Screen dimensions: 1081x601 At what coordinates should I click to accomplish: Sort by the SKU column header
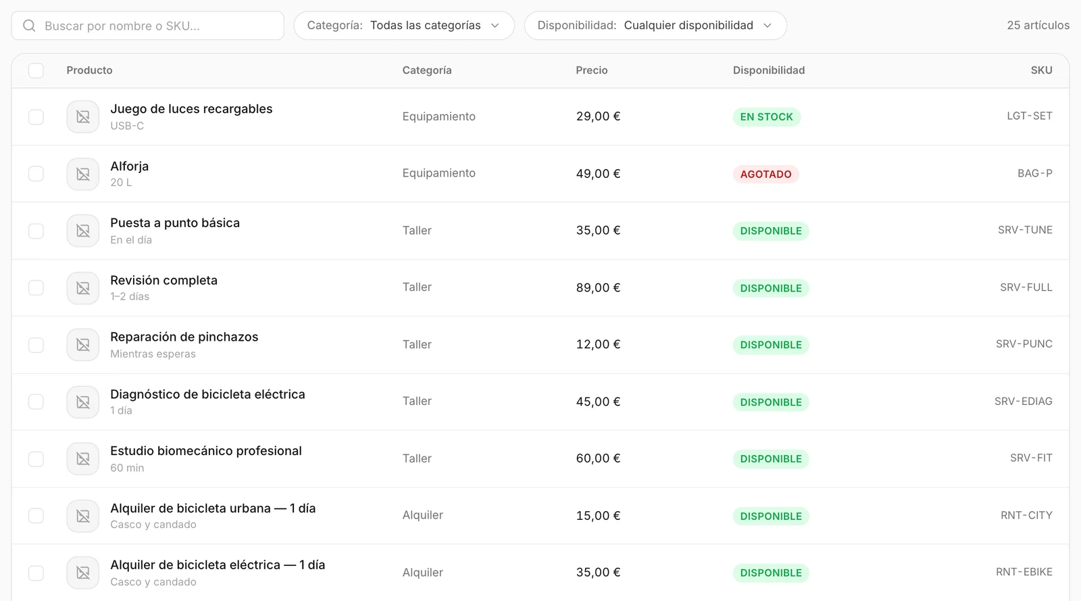(1041, 70)
